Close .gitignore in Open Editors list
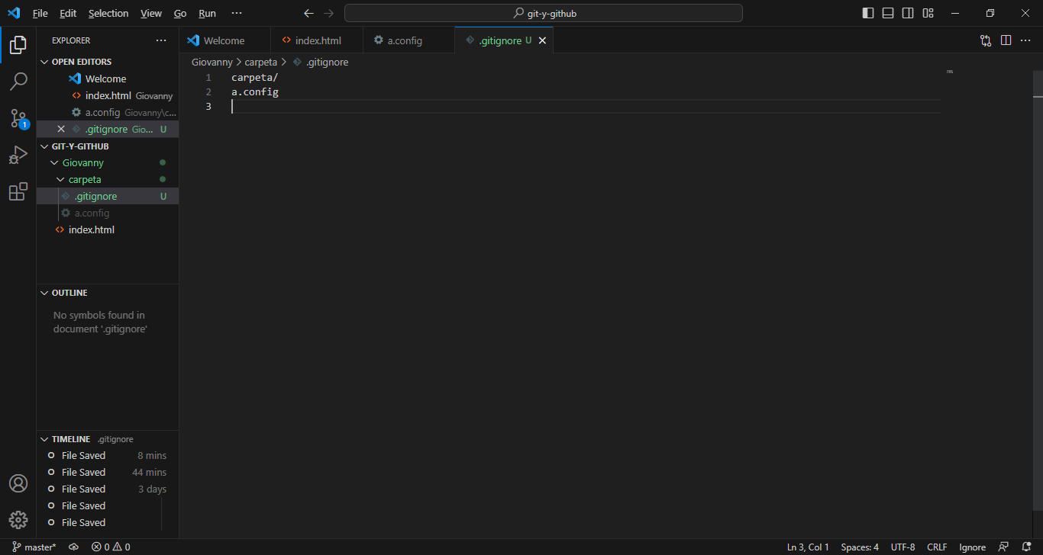1043x555 pixels. point(61,129)
